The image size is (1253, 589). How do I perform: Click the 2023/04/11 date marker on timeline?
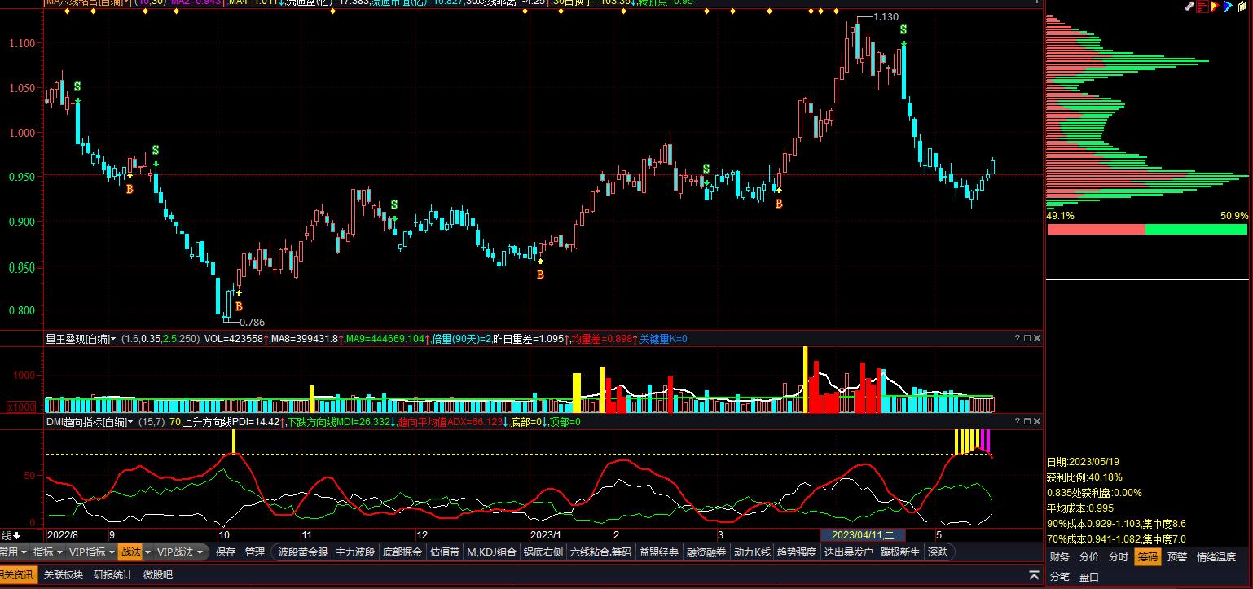(x=862, y=535)
